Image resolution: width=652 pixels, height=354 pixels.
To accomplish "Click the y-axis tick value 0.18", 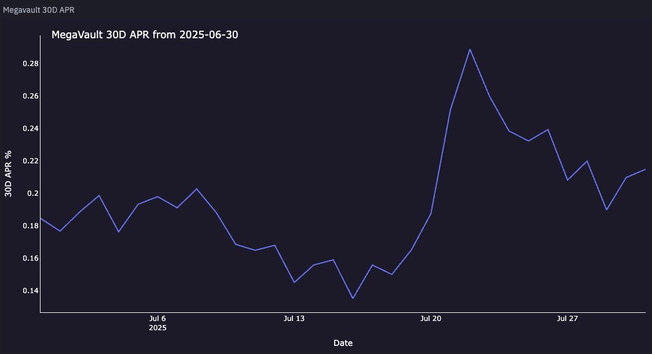I will pyautogui.click(x=30, y=226).
